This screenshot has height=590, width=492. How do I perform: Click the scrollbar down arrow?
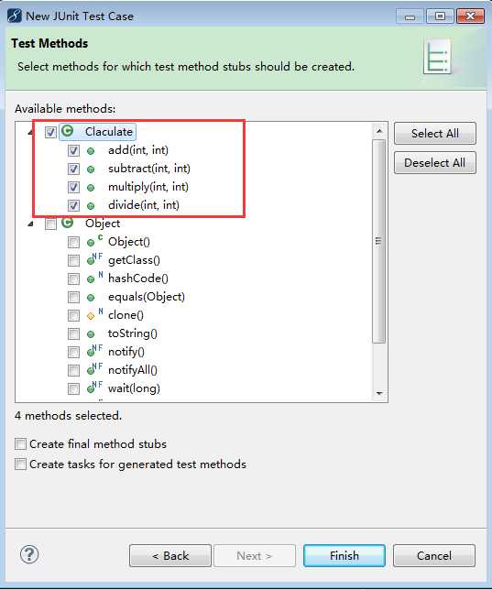379,393
